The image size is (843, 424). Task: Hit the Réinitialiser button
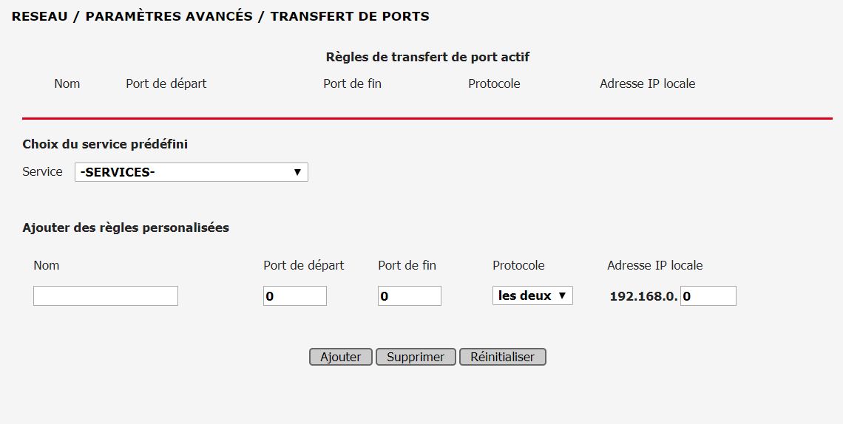coord(503,357)
